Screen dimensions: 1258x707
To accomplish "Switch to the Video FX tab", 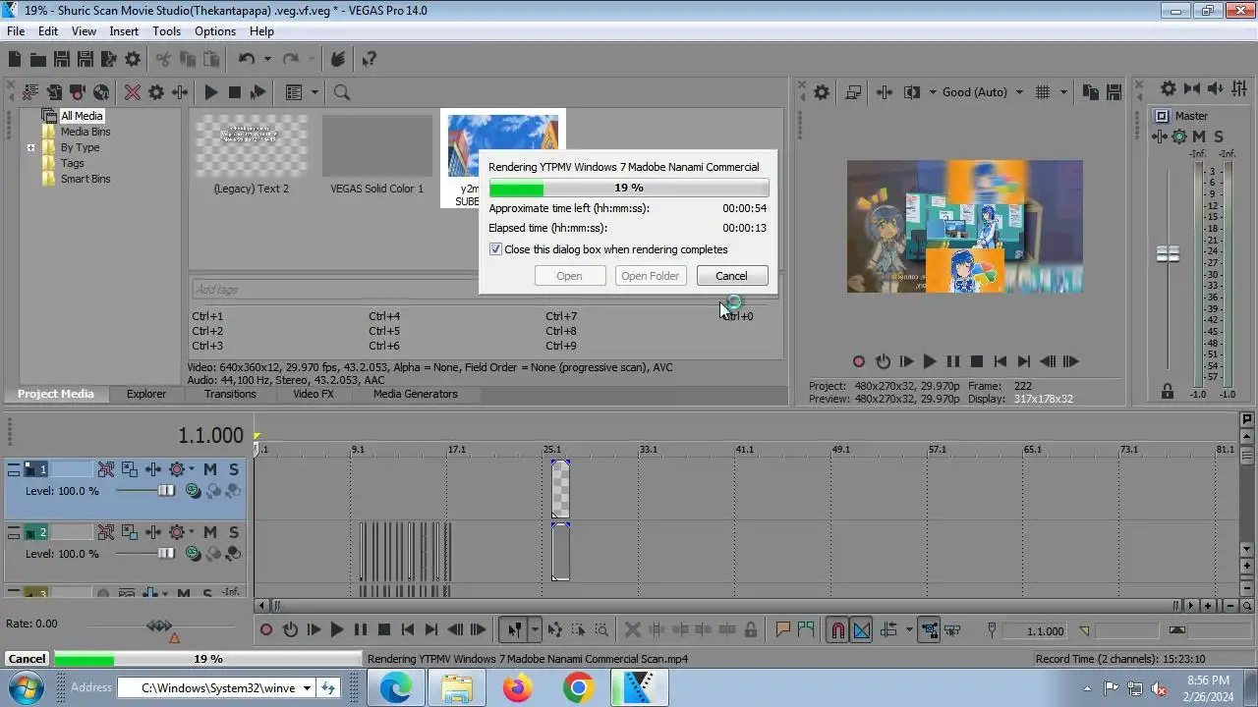I will pyautogui.click(x=314, y=394).
